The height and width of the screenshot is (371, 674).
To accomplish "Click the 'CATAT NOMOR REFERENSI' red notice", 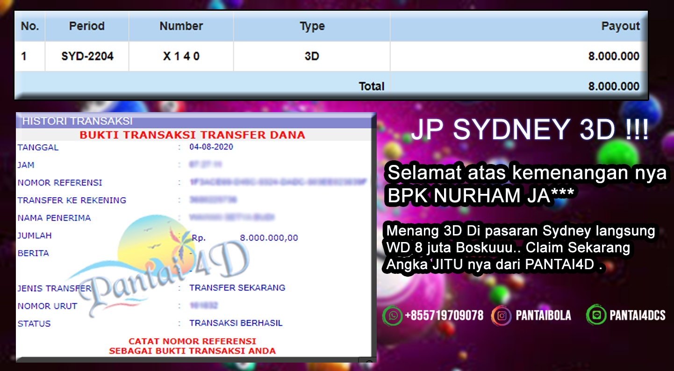I will [192, 342].
